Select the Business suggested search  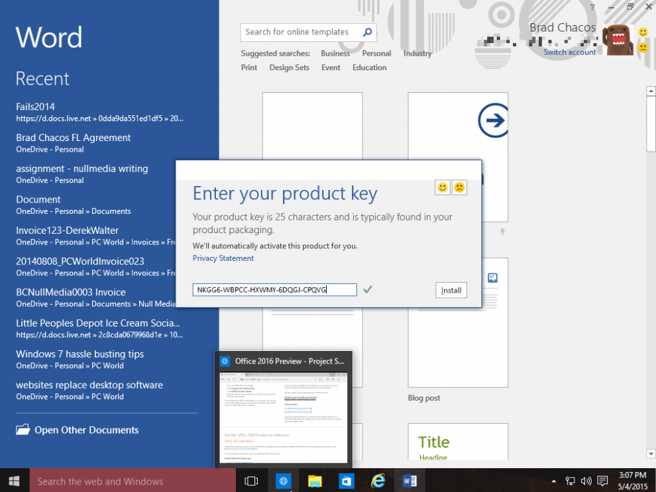point(335,54)
